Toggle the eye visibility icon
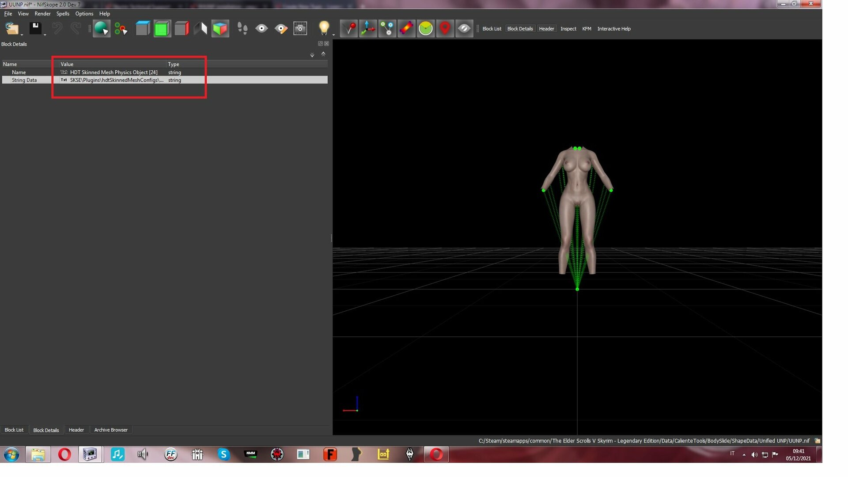Viewport: 848px width, 477px height. pos(261,29)
